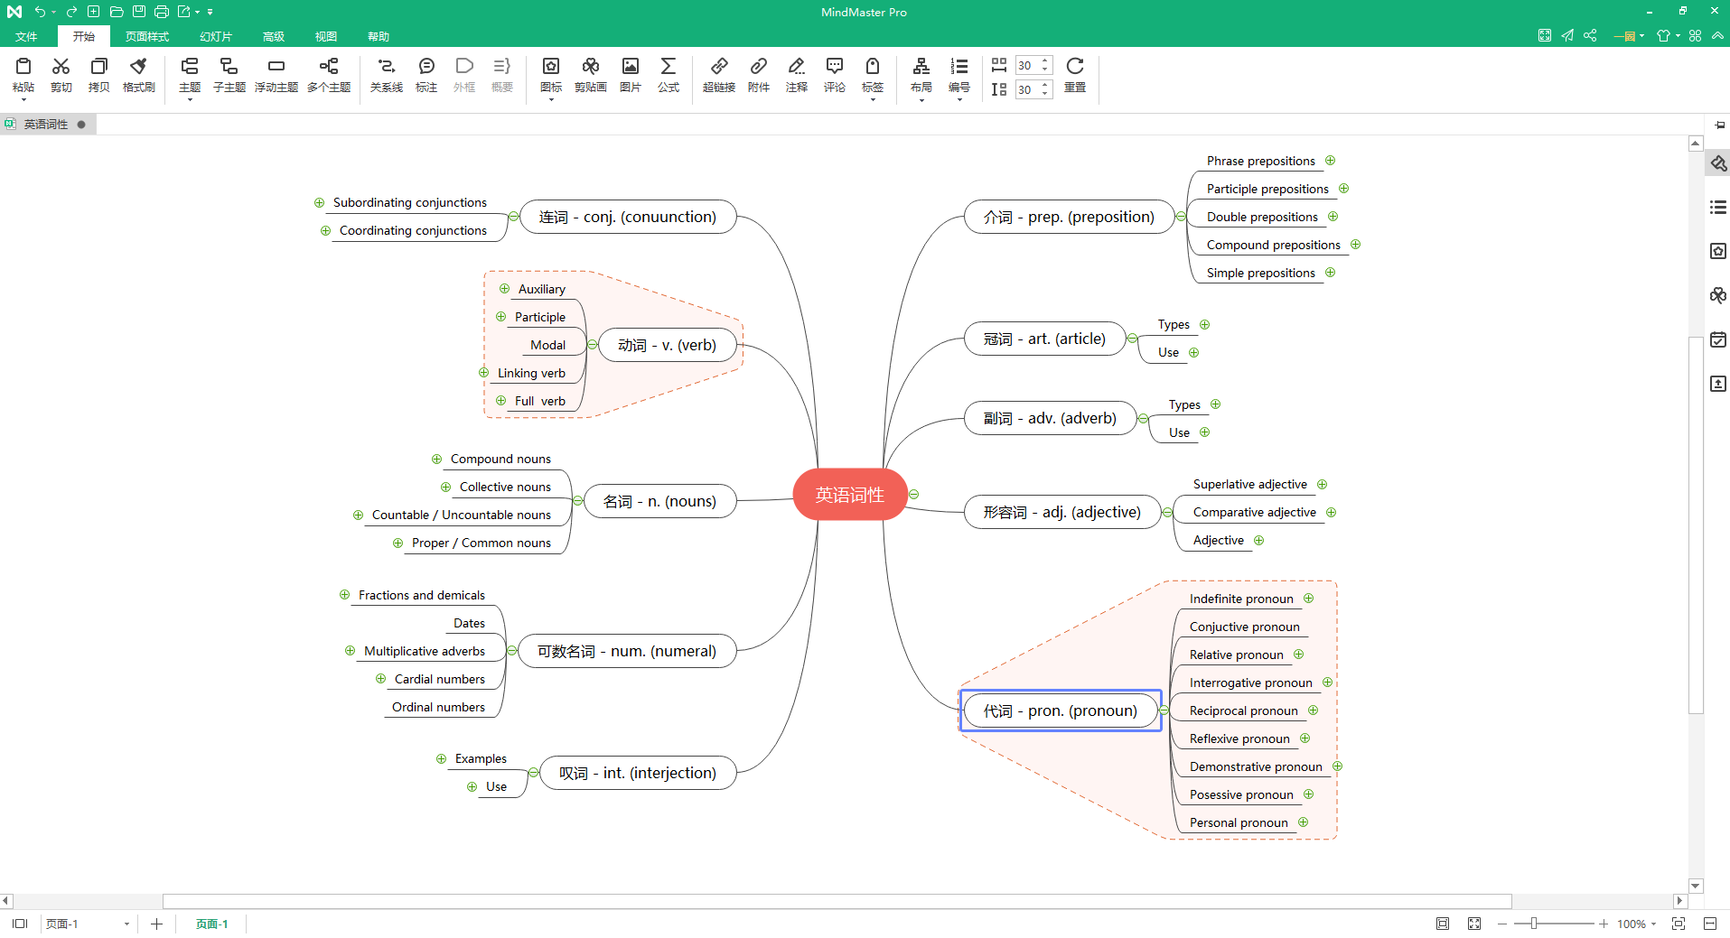
Task: Open the 幻灯片 ribbon tab
Action: 216,36
